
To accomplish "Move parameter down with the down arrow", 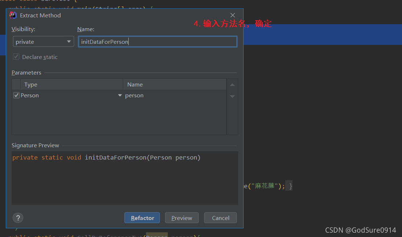I will pyautogui.click(x=232, y=97).
